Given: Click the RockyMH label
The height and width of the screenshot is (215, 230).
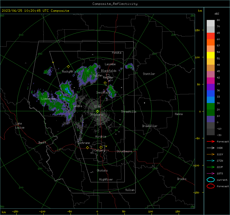Looking at the screenshot, I should [x=67, y=72].
